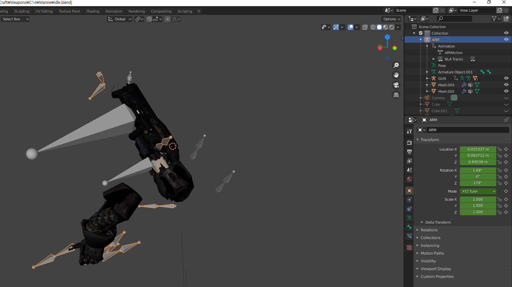Click the pin icon in Properties header
This screenshot has height=287, width=512.
[506, 120]
